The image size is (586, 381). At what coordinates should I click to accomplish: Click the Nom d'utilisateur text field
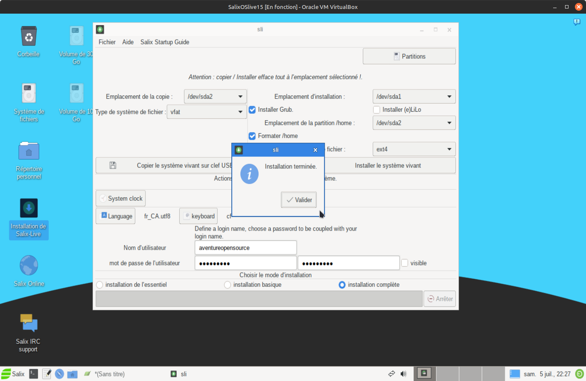245,248
